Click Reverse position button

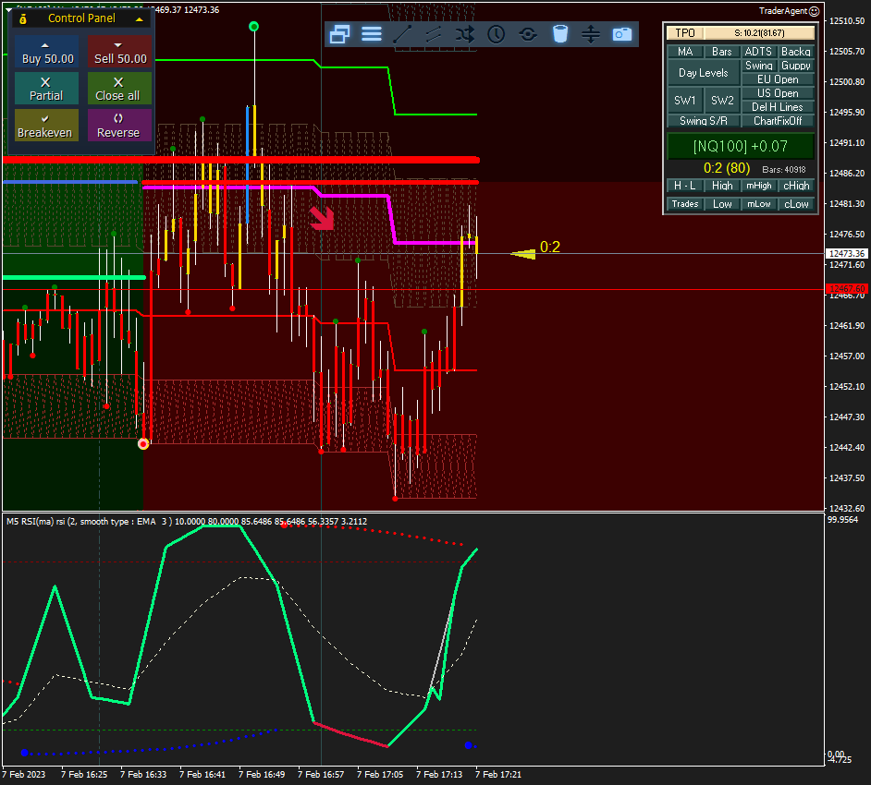[x=120, y=126]
